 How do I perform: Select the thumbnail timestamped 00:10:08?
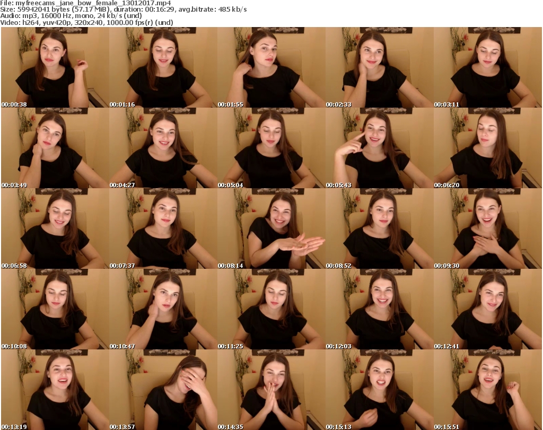click(55, 309)
